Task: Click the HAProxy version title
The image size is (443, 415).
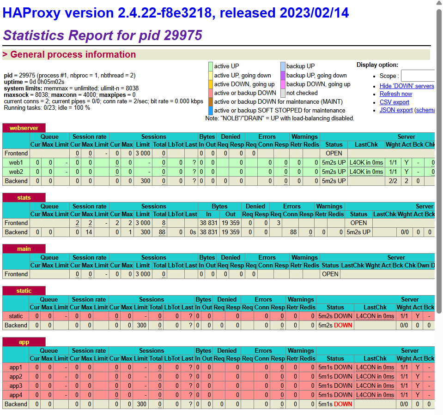Action: 176,13
